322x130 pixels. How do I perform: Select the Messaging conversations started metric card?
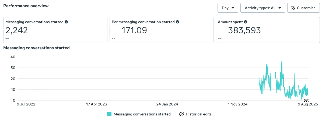(55, 30)
